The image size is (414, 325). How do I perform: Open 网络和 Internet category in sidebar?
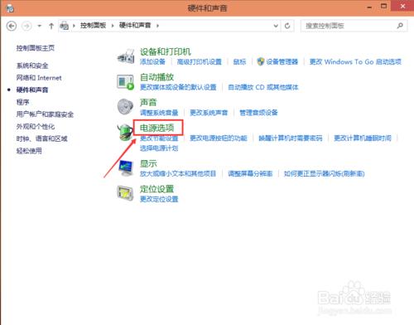click(x=39, y=78)
